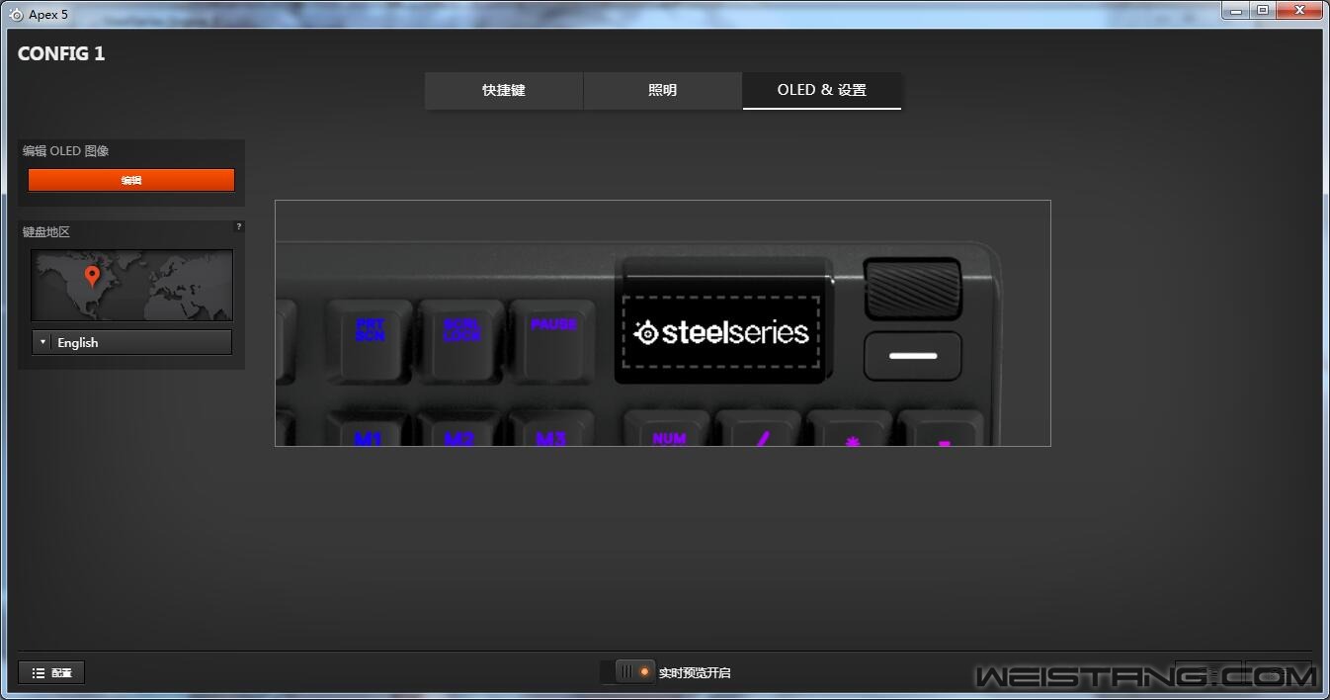Select the SteelSeries OLED display area
Viewport: 1330px width, 700px height.
coord(720,332)
